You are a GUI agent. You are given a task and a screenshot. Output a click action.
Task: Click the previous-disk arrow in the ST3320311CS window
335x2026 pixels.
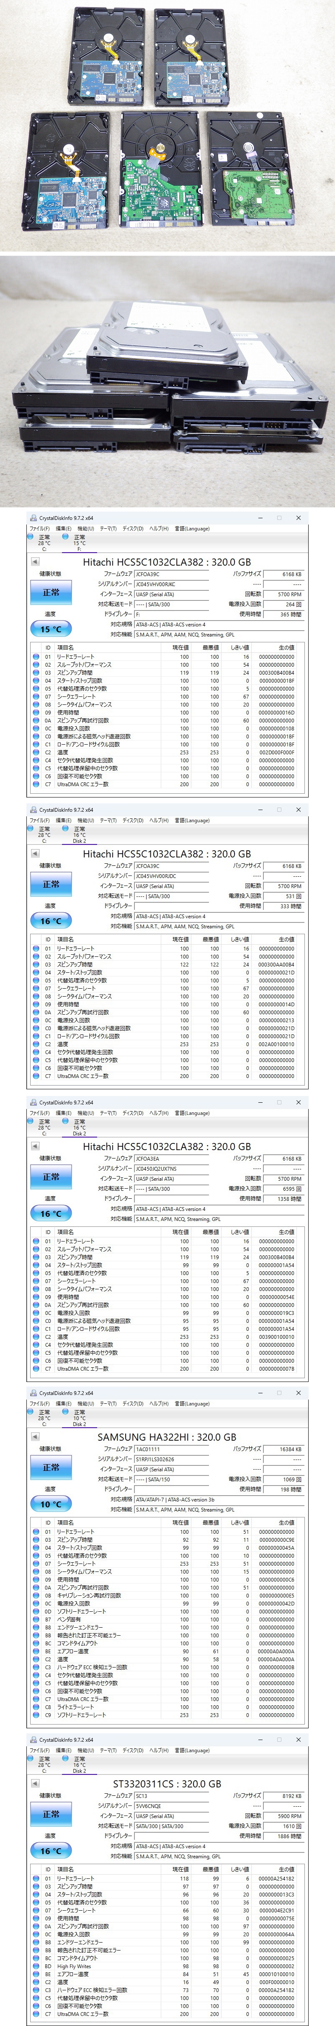click(35, 1784)
